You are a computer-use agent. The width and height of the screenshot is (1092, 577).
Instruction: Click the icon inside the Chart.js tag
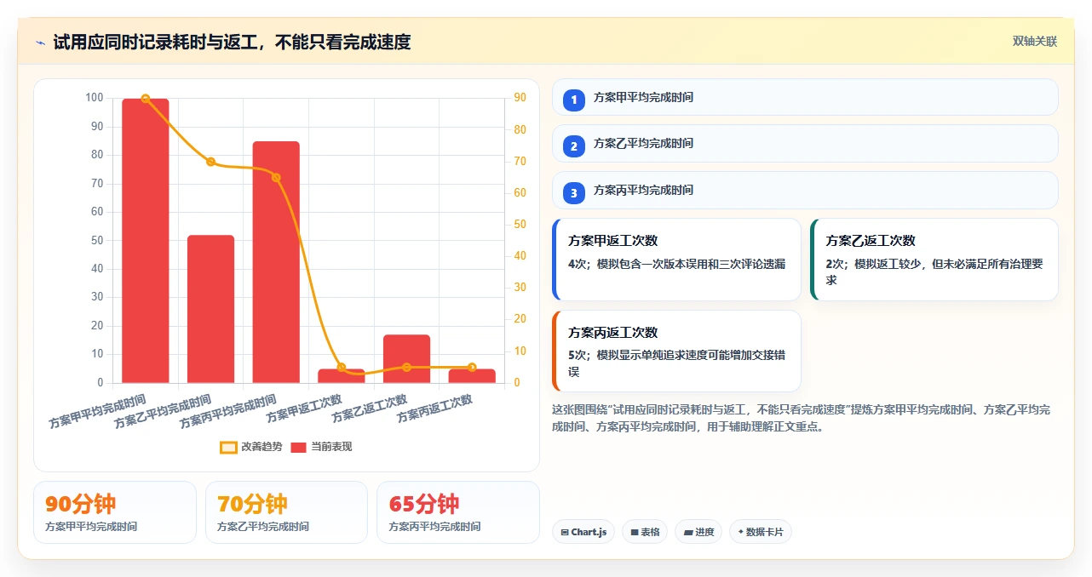(x=565, y=532)
